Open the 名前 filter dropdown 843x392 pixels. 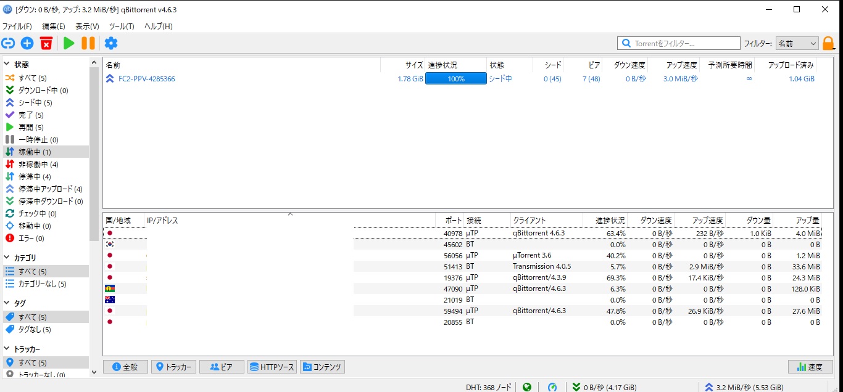797,44
